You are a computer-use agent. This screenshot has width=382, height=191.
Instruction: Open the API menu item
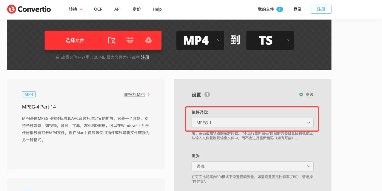click(x=117, y=9)
